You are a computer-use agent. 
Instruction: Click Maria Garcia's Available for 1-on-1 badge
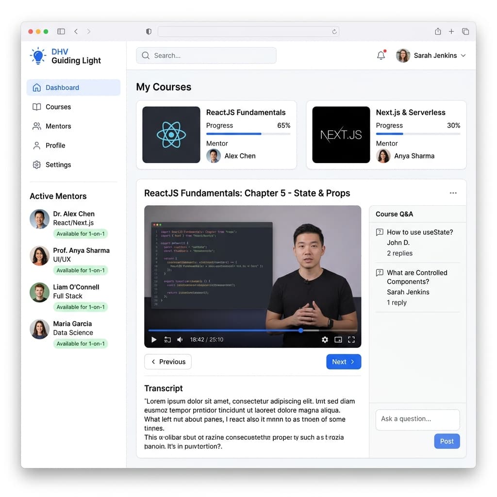tap(81, 344)
